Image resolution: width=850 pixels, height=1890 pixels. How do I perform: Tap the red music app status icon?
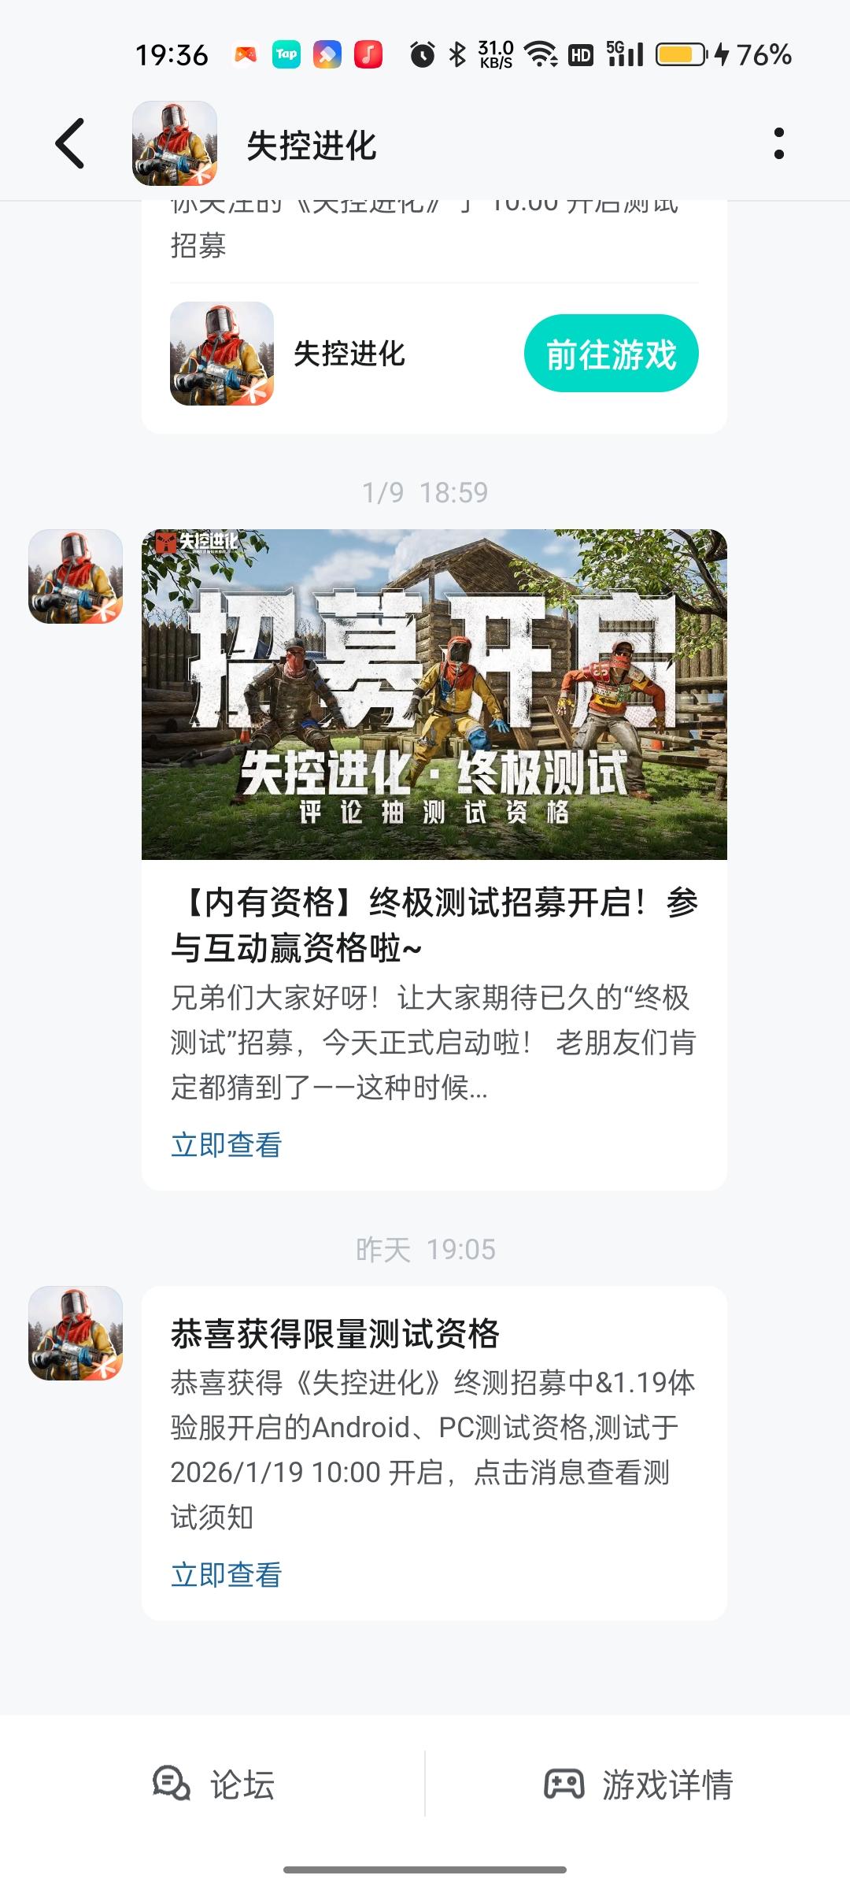pos(368,54)
